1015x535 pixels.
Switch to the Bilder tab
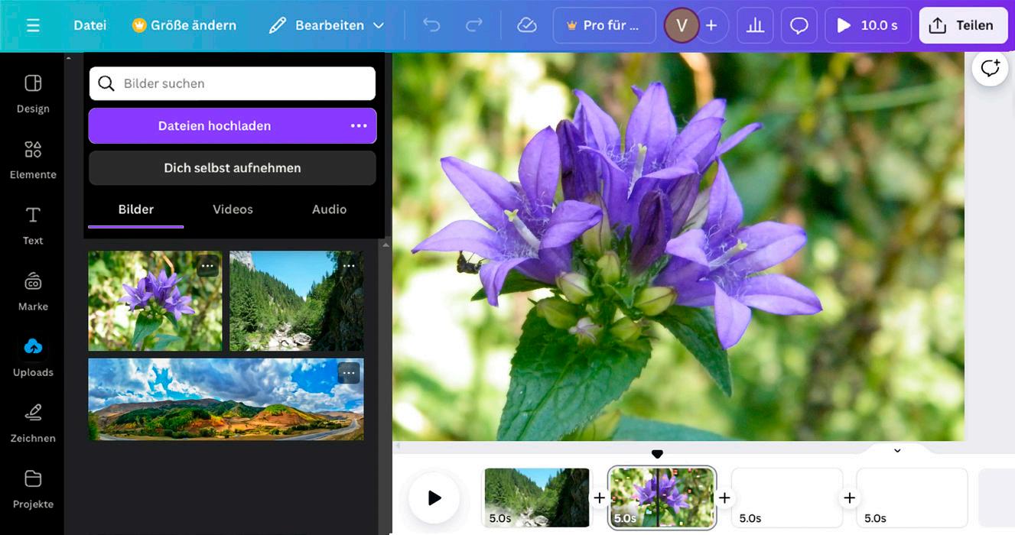pos(136,209)
